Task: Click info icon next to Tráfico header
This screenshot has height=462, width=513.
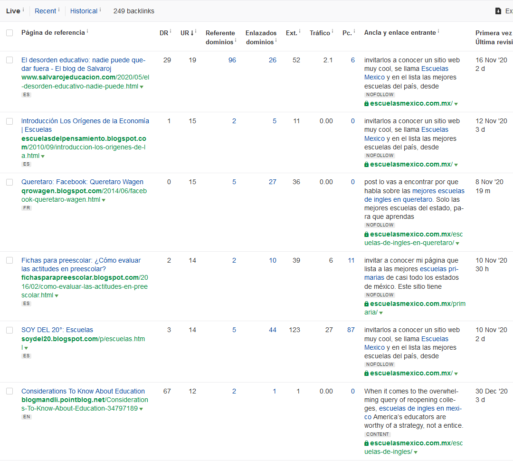Action: [x=333, y=31]
